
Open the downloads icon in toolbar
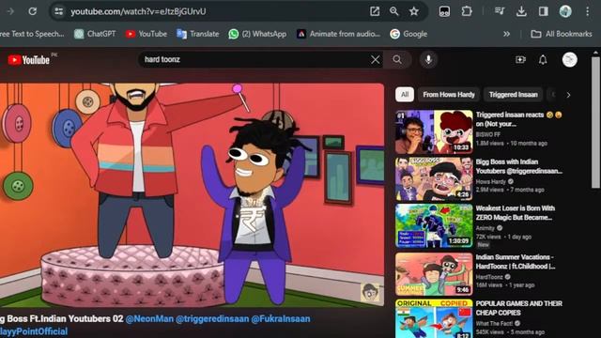tap(521, 11)
